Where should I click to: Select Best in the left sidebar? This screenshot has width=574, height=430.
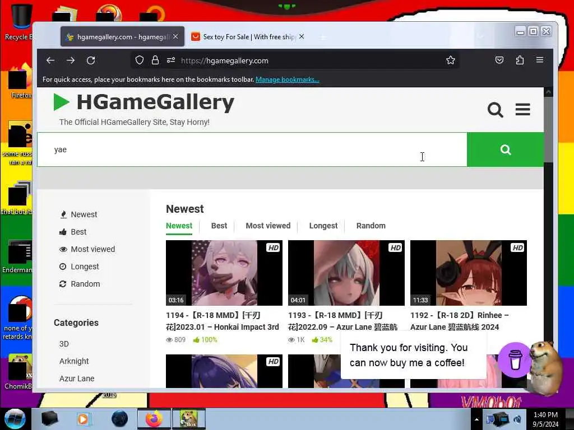tap(73, 232)
